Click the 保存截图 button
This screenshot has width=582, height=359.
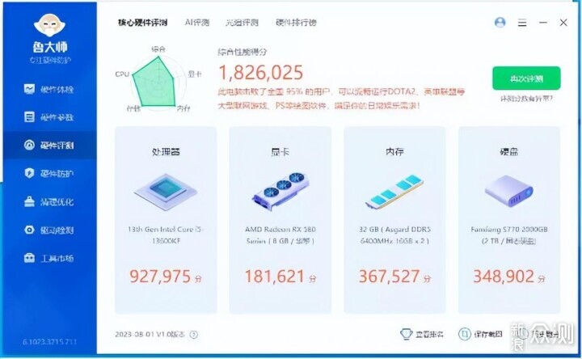pyautogui.click(x=480, y=334)
